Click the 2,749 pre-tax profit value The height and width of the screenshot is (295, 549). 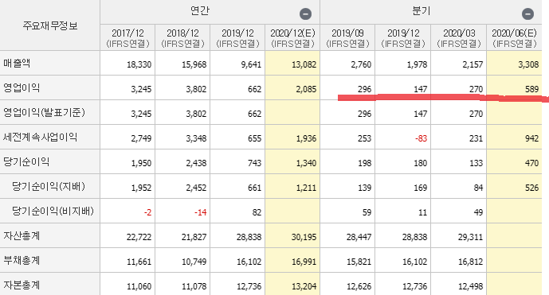141,138
